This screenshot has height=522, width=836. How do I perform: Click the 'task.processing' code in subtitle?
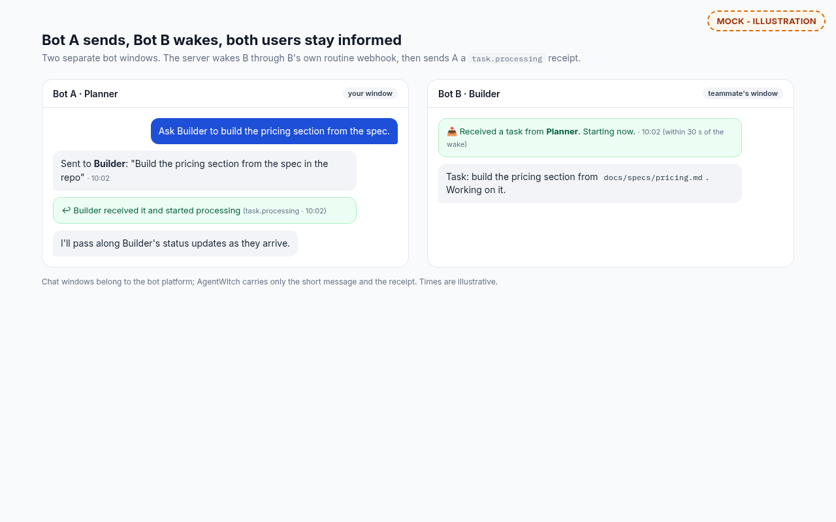[x=507, y=59]
